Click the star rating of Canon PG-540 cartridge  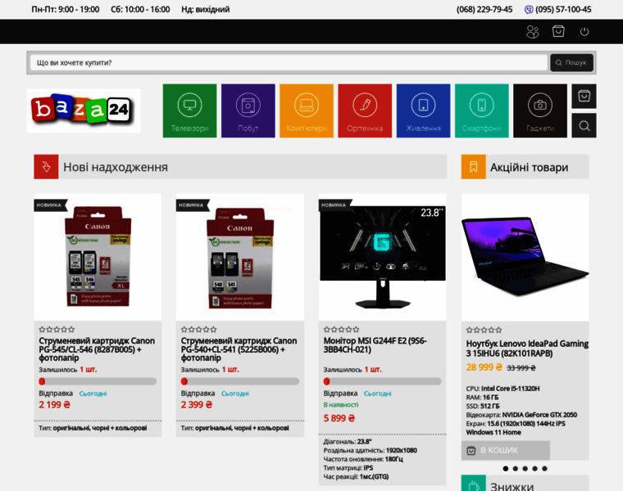tap(198, 329)
